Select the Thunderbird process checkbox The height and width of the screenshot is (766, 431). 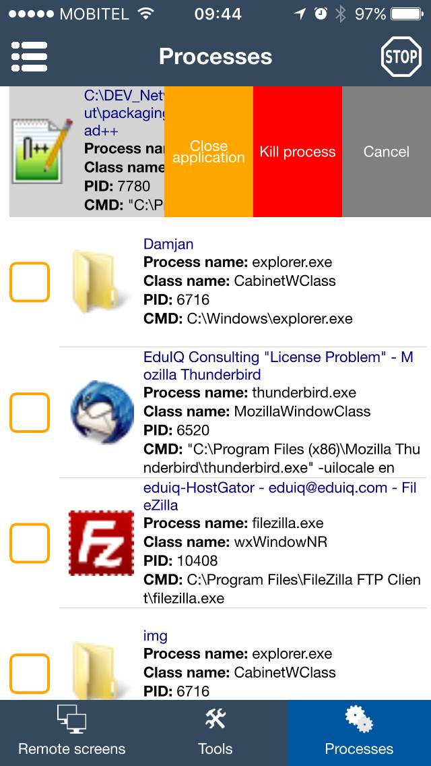pos(30,412)
